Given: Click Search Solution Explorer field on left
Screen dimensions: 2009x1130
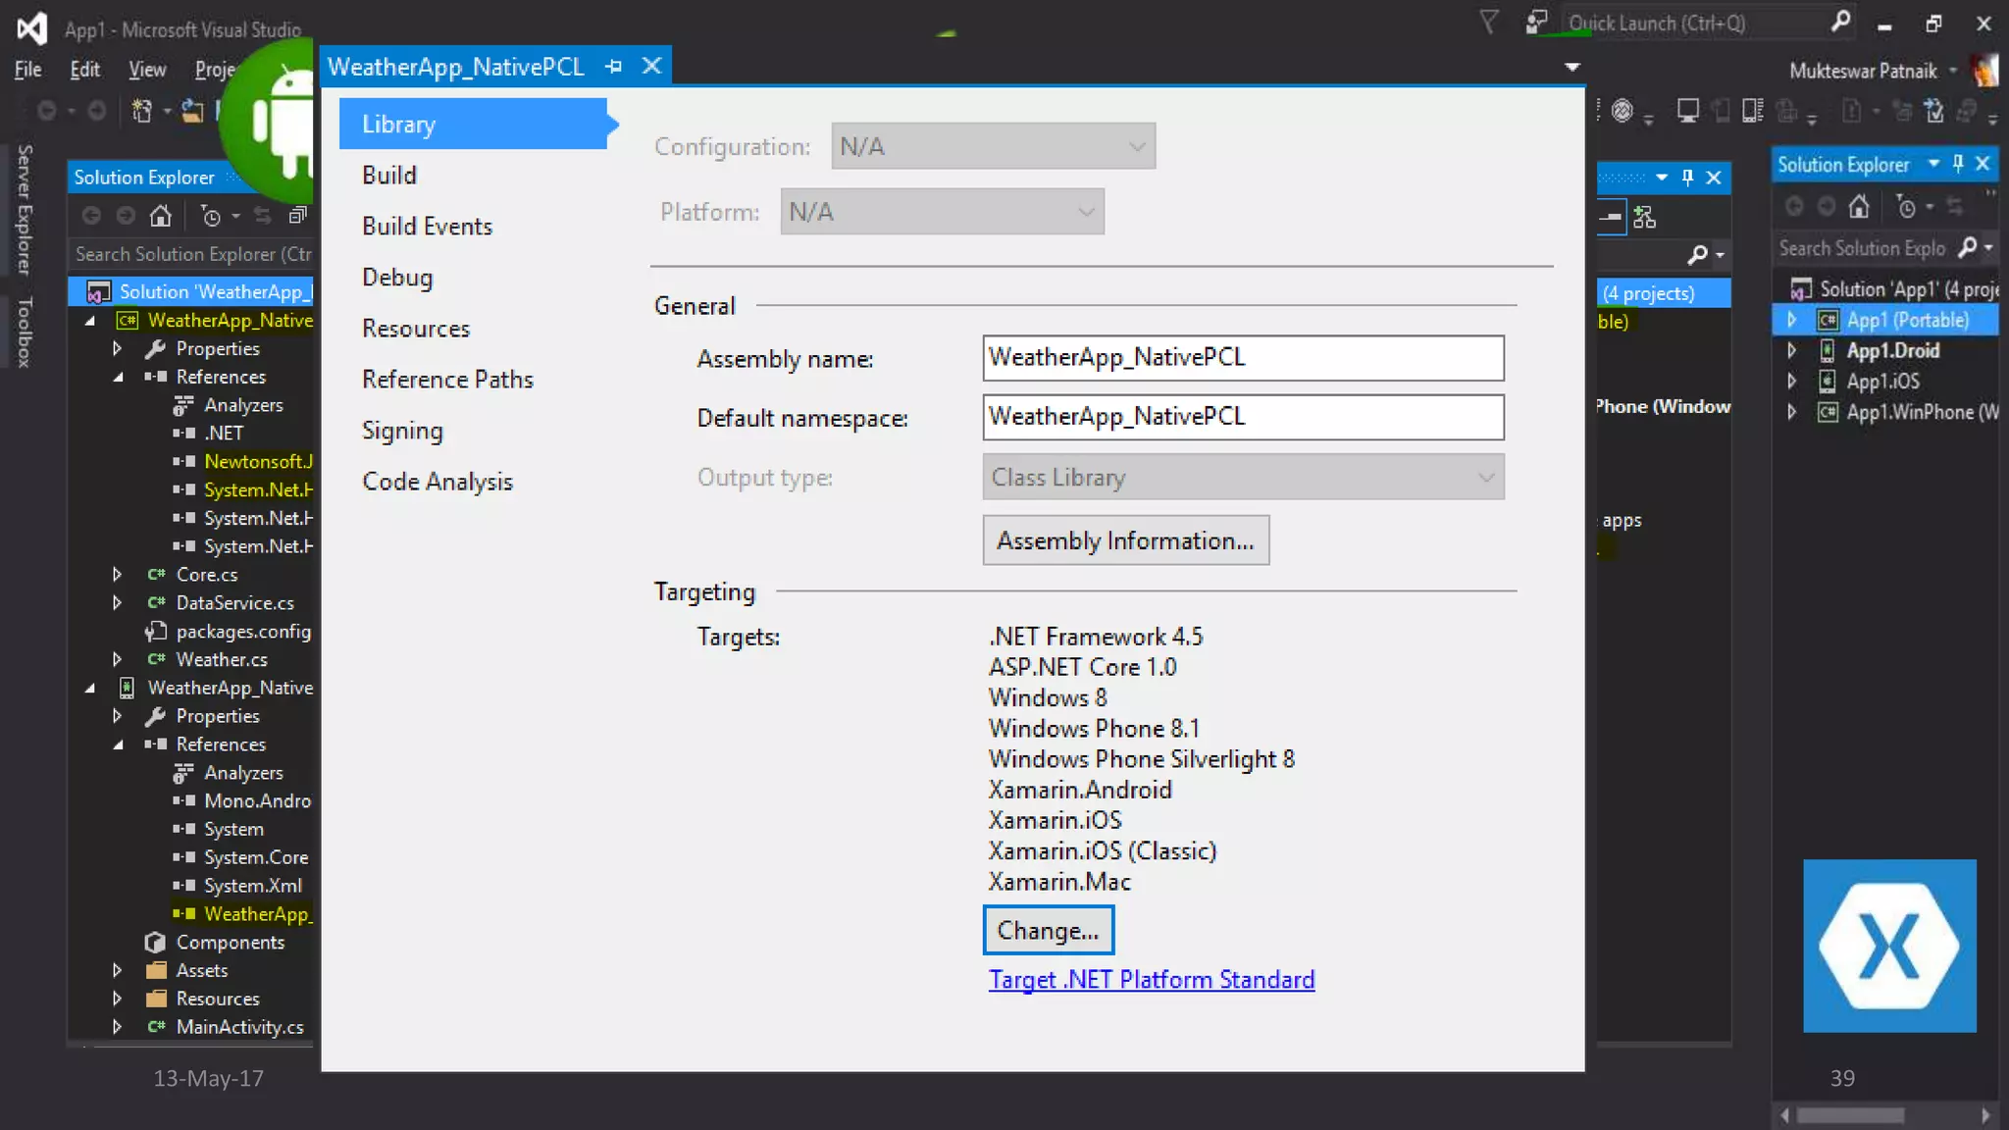Looking at the screenshot, I should coord(192,254).
